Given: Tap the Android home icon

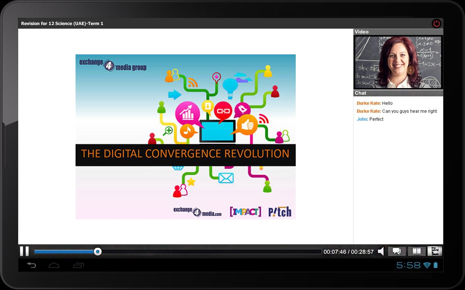Looking at the screenshot, I should tap(54, 265).
